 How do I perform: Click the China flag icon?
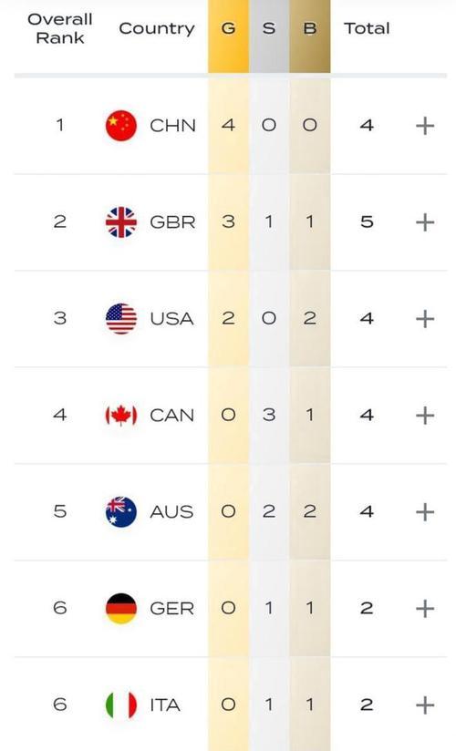[x=120, y=126]
